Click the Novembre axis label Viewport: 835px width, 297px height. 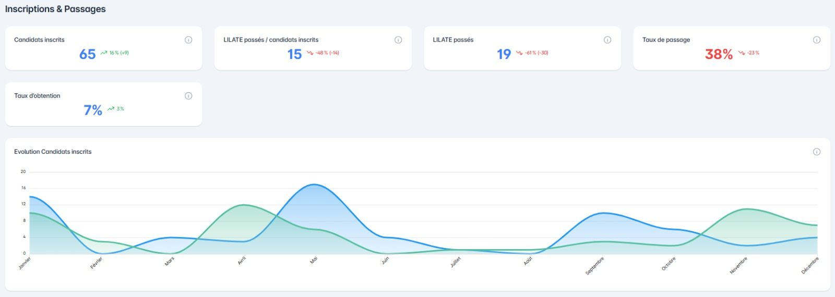pos(738,265)
